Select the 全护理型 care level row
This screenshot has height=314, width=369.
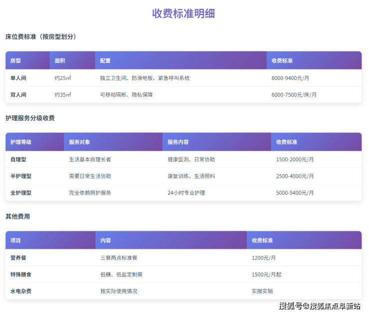point(21,192)
